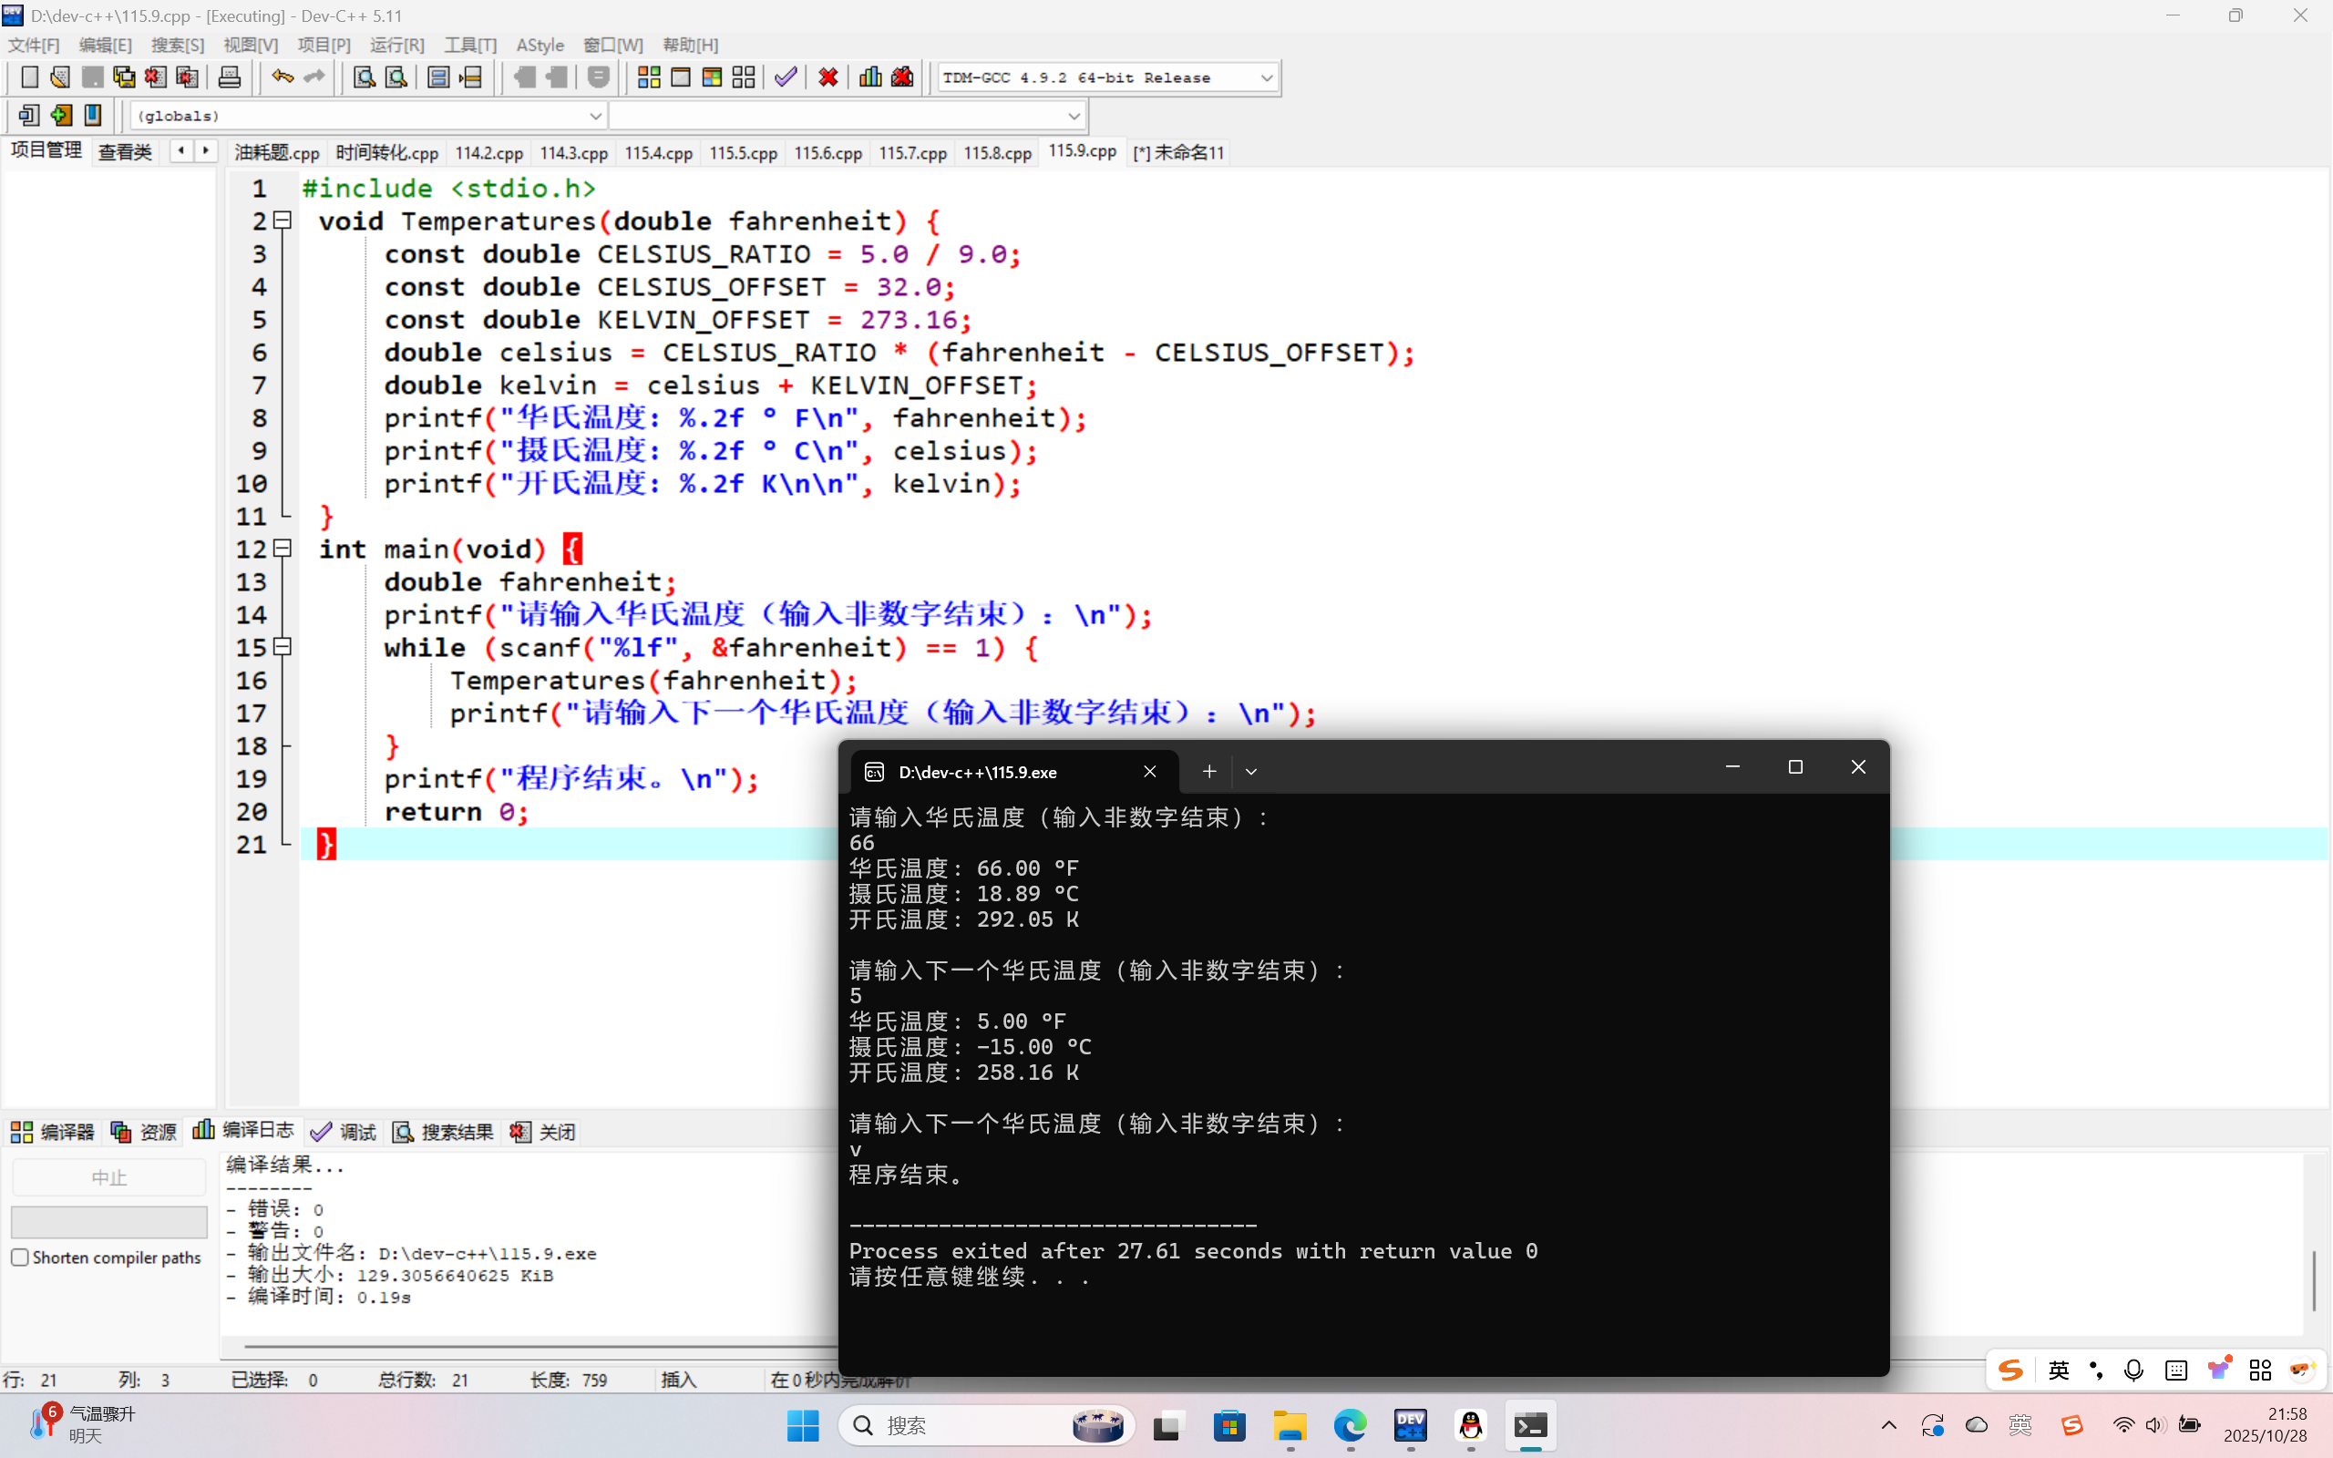This screenshot has height=1458, width=2333.
Task: Open the QQ penguin icon in taskbar
Action: (x=1470, y=1425)
